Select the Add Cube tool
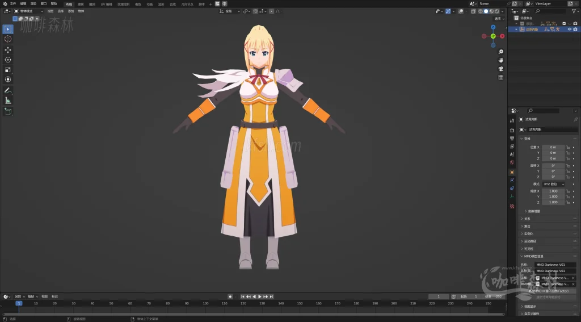The height and width of the screenshot is (322, 581). (8, 111)
